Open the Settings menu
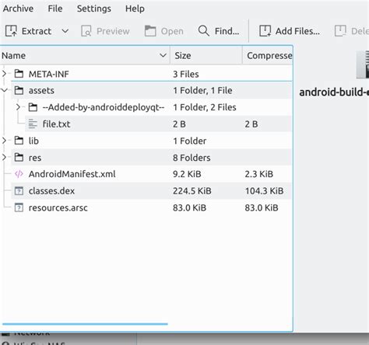This screenshot has width=369, height=345. [94, 9]
